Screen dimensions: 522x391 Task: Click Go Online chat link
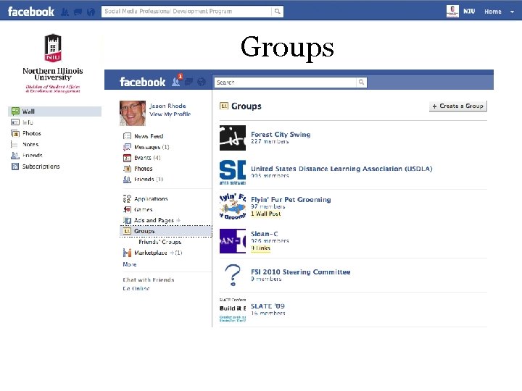click(x=136, y=289)
